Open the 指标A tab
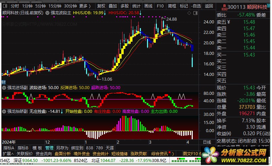The image size is (272, 166). pos(8,148)
